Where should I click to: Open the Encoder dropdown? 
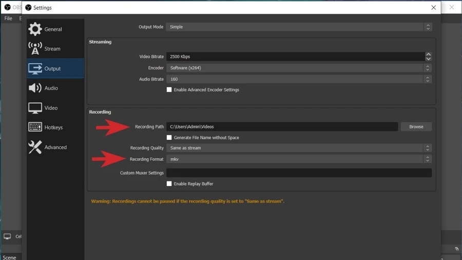[299, 68]
